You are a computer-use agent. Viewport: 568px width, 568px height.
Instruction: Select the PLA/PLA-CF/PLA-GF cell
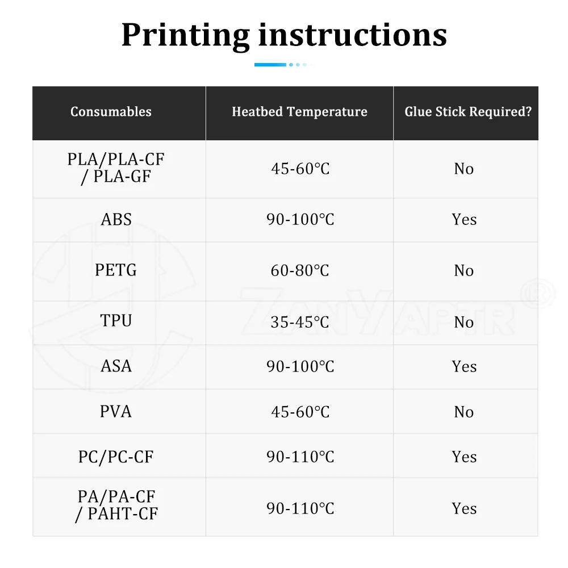tap(116, 168)
